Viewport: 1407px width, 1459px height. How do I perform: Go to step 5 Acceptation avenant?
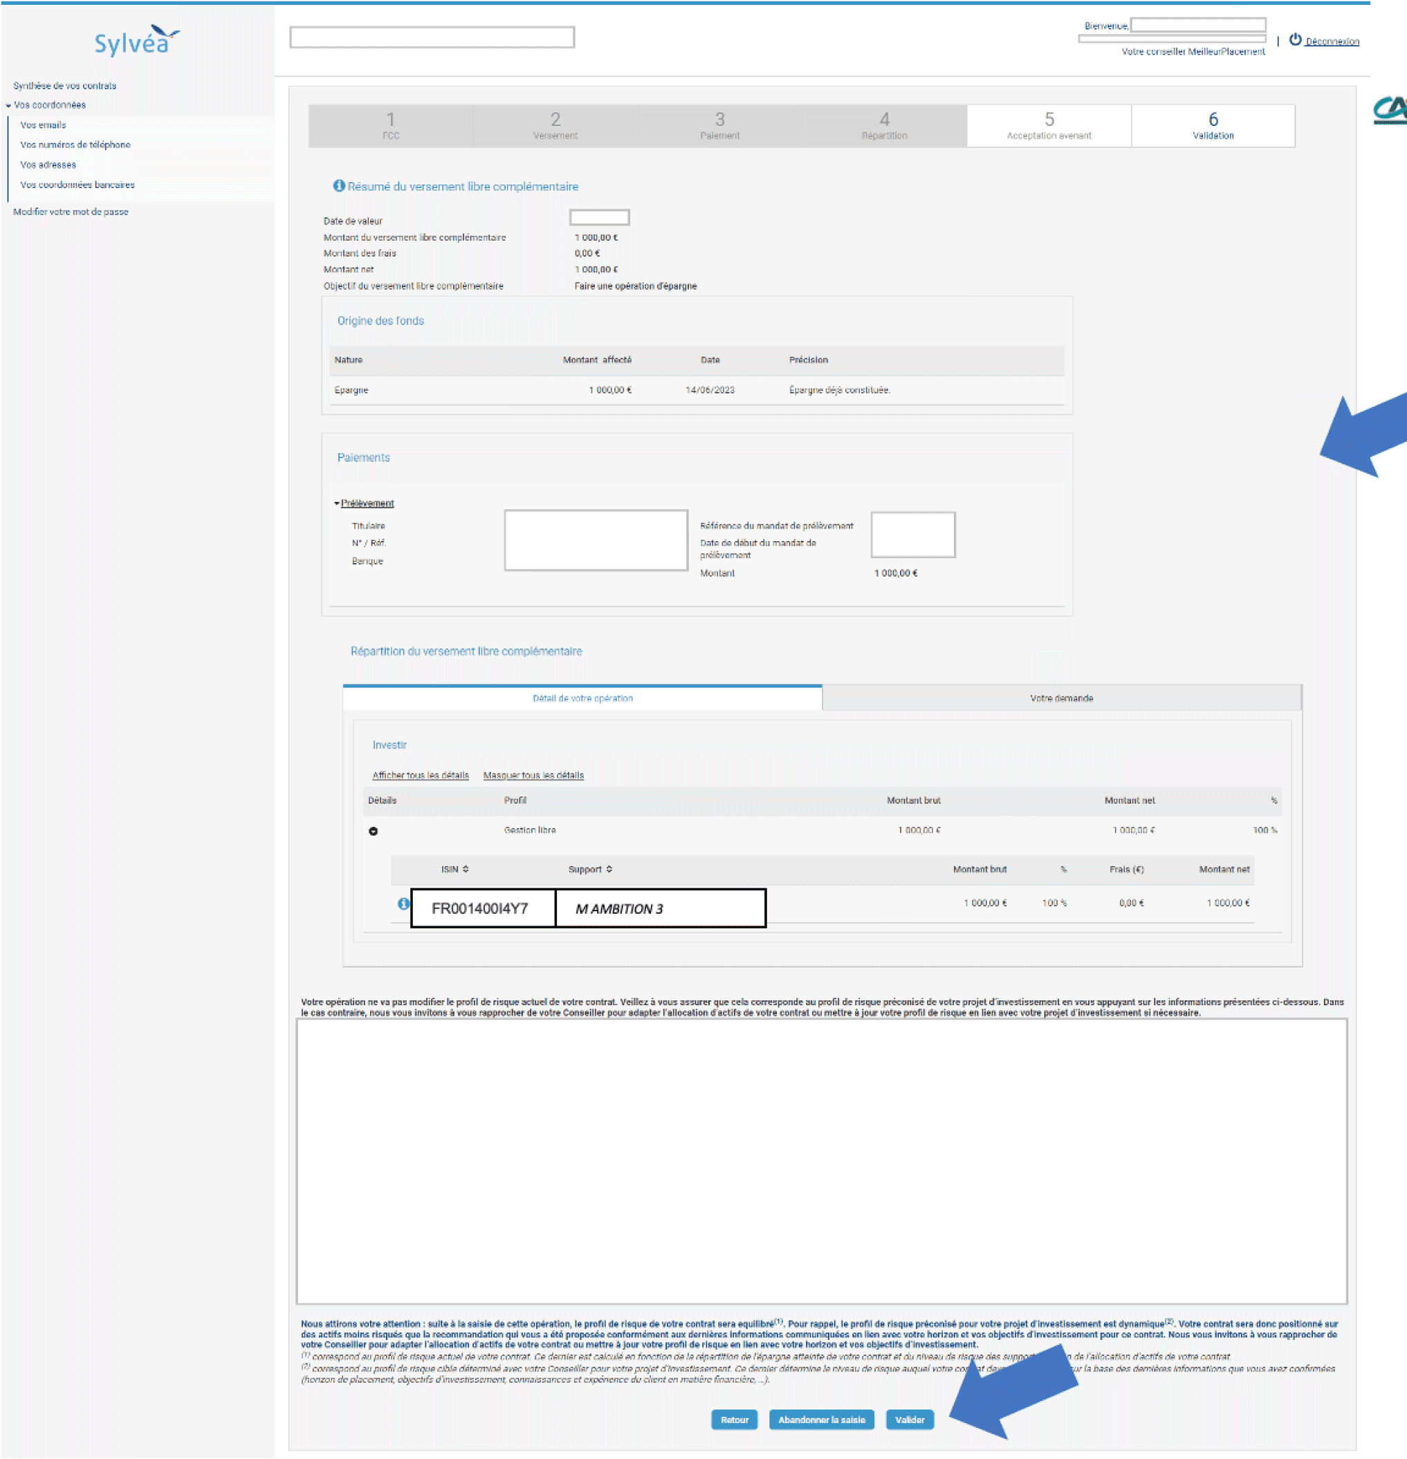coord(1048,126)
